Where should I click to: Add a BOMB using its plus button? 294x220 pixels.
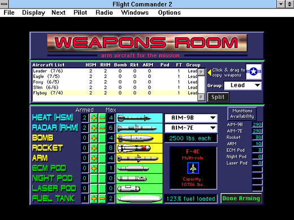94,138
